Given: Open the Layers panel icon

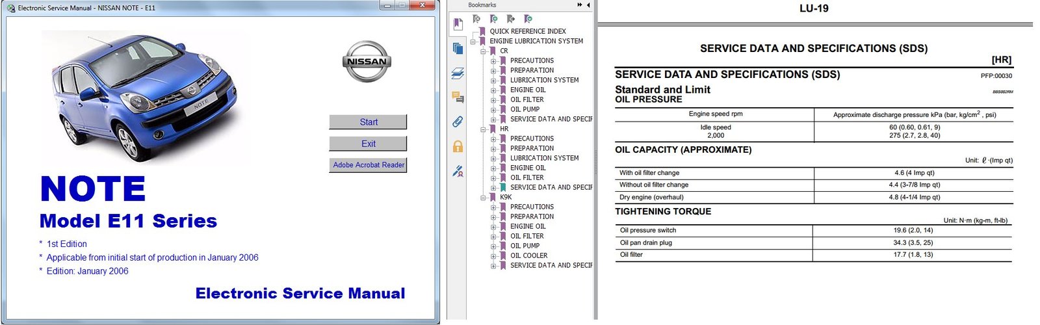Looking at the screenshot, I should click(x=458, y=73).
